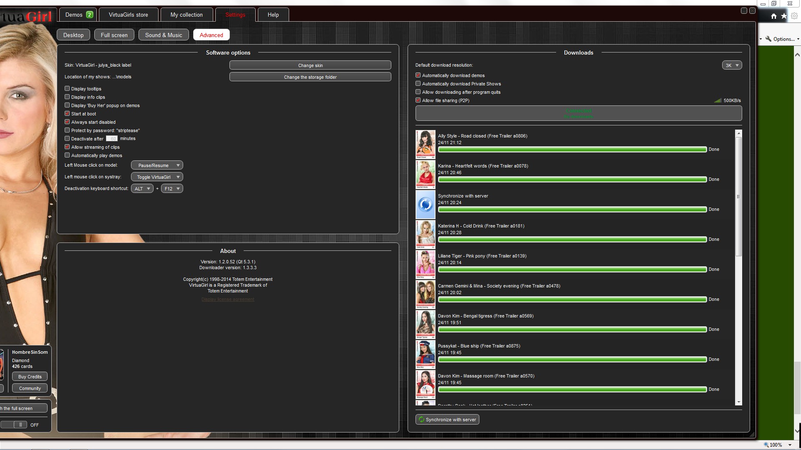Click the deactivate minutes input field
Image resolution: width=801 pixels, height=450 pixels.
point(112,138)
